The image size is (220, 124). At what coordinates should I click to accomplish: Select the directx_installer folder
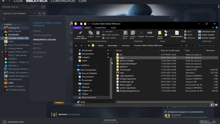(x=126, y=61)
